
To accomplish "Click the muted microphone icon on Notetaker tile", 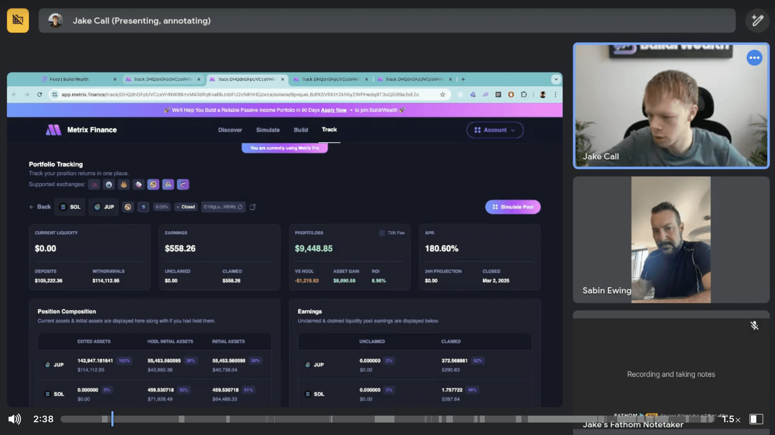I will tap(754, 325).
